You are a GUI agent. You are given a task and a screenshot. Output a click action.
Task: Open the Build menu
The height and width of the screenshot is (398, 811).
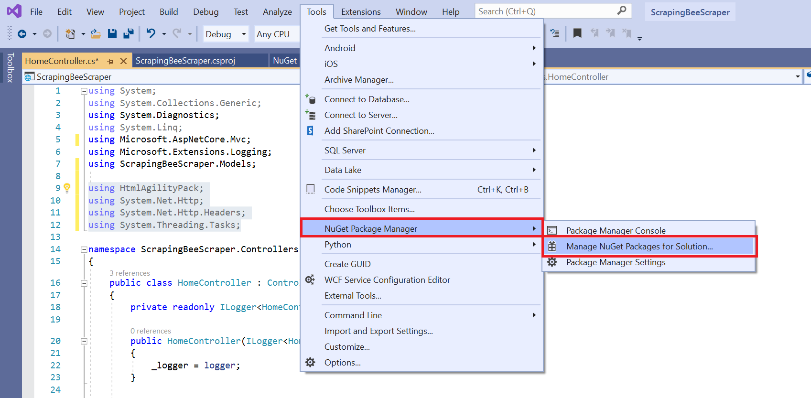pos(169,11)
